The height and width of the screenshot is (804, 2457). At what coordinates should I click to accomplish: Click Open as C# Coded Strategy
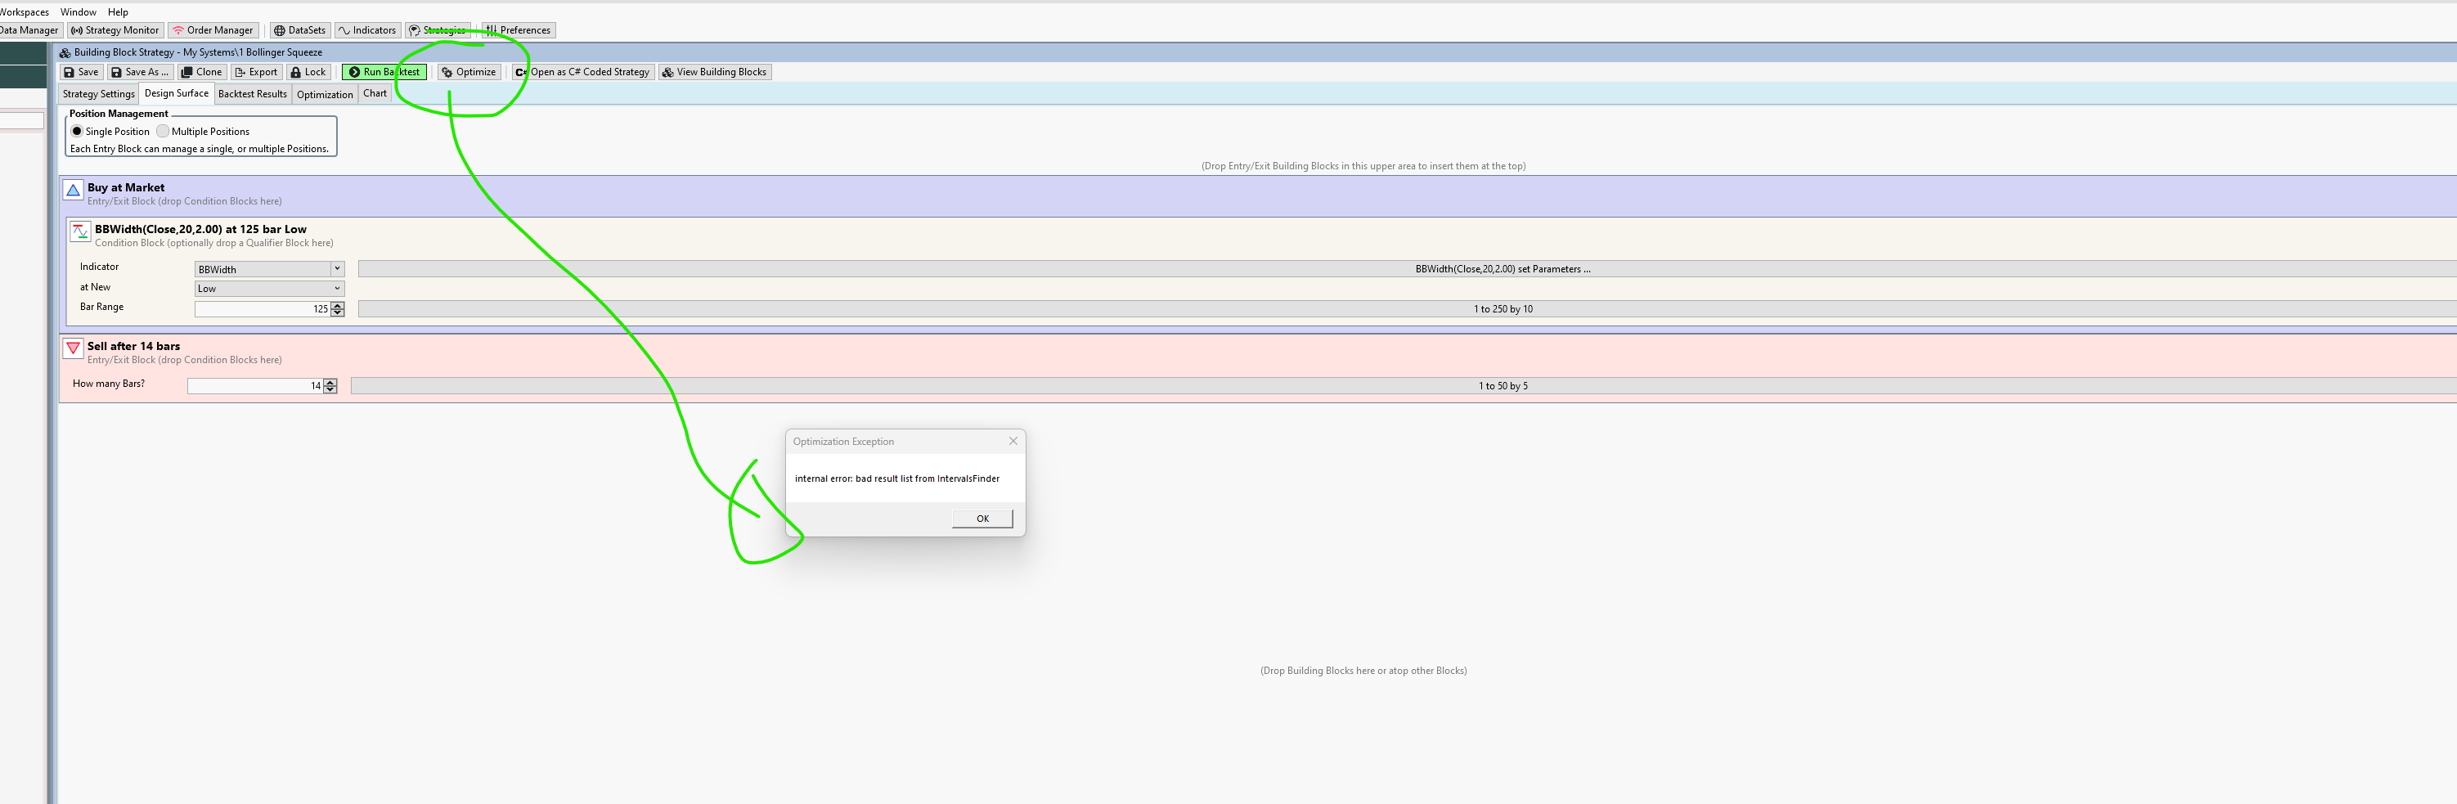[582, 73]
